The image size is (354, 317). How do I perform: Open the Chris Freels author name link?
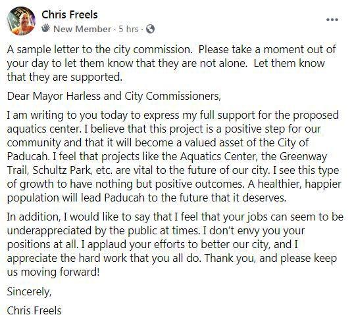point(70,15)
